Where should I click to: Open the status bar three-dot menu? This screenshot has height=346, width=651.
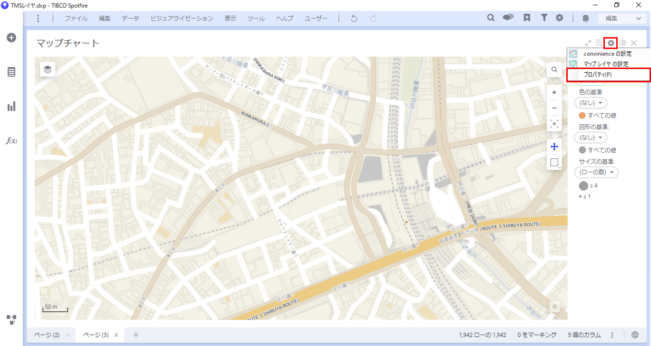[x=612, y=335]
